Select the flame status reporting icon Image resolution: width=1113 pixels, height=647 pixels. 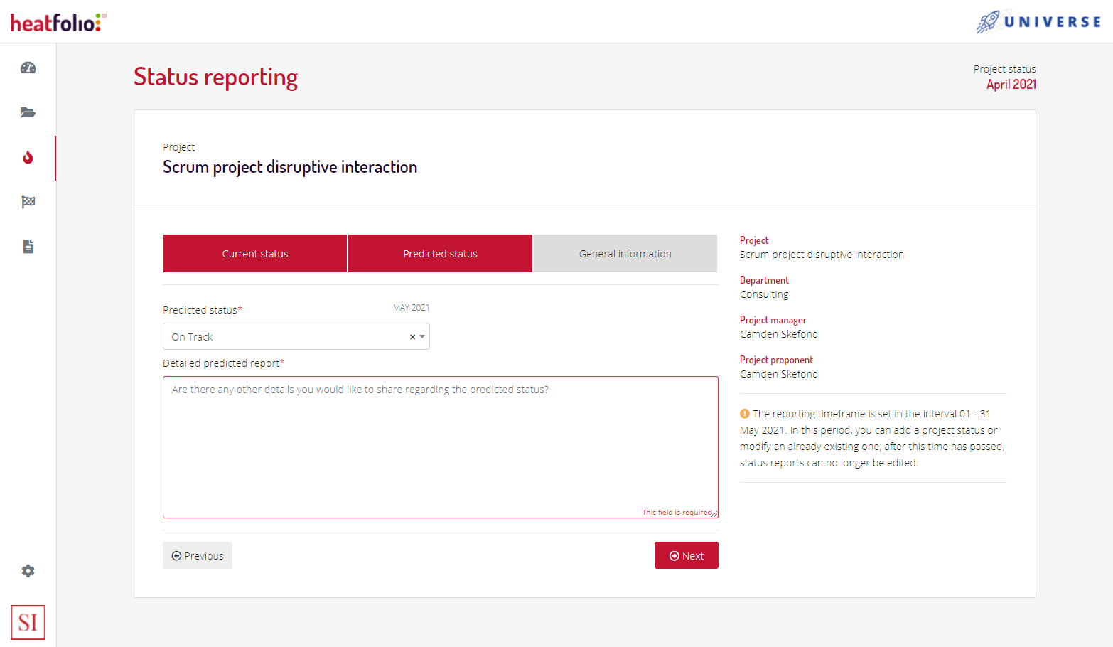pos(28,158)
